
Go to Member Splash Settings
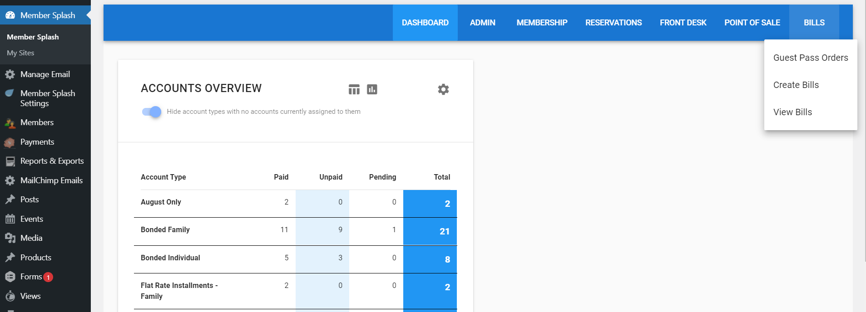coord(48,98)
